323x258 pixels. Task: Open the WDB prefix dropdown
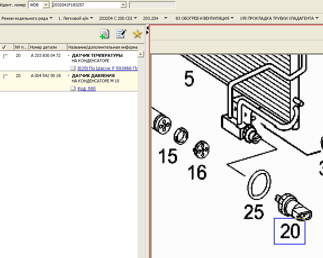(x=46, y=5)
